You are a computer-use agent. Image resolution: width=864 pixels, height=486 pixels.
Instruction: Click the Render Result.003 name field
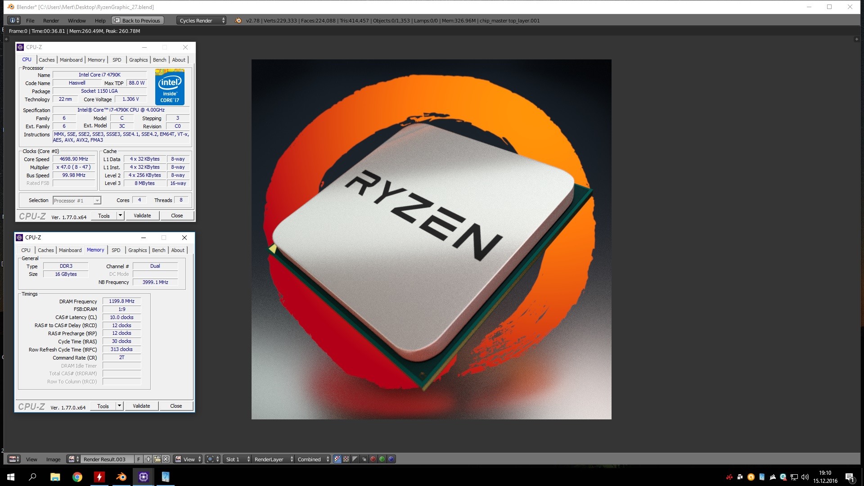(107, 459)
